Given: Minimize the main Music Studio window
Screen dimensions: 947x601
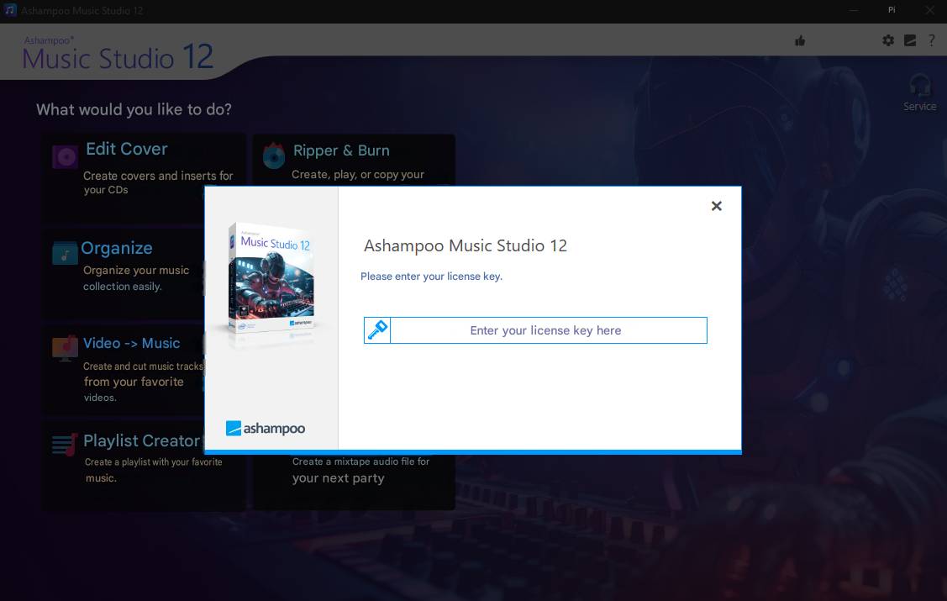Looking at the screenshot, I should [x=854, y=10].
